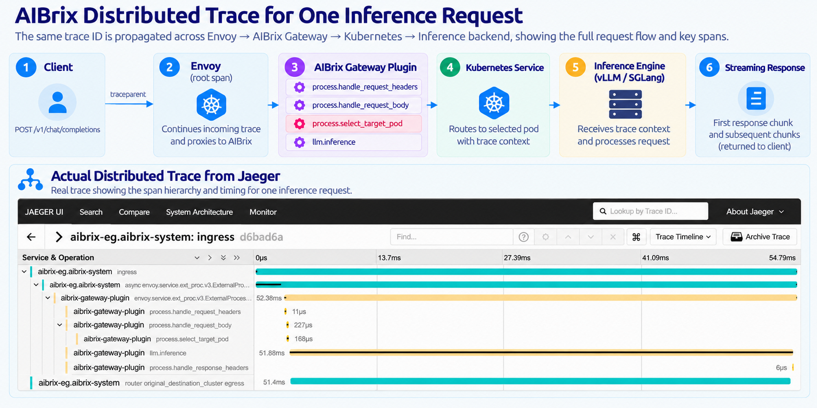Click the llm.inference span timeline bar

541,353
